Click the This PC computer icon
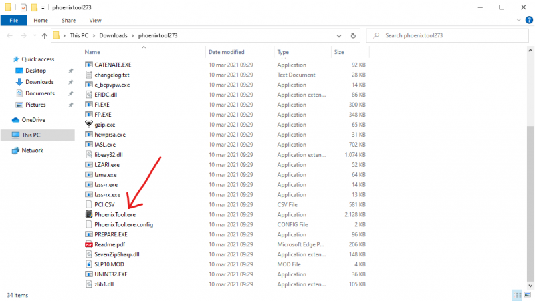The image size is (535, 301). [15, 135]
